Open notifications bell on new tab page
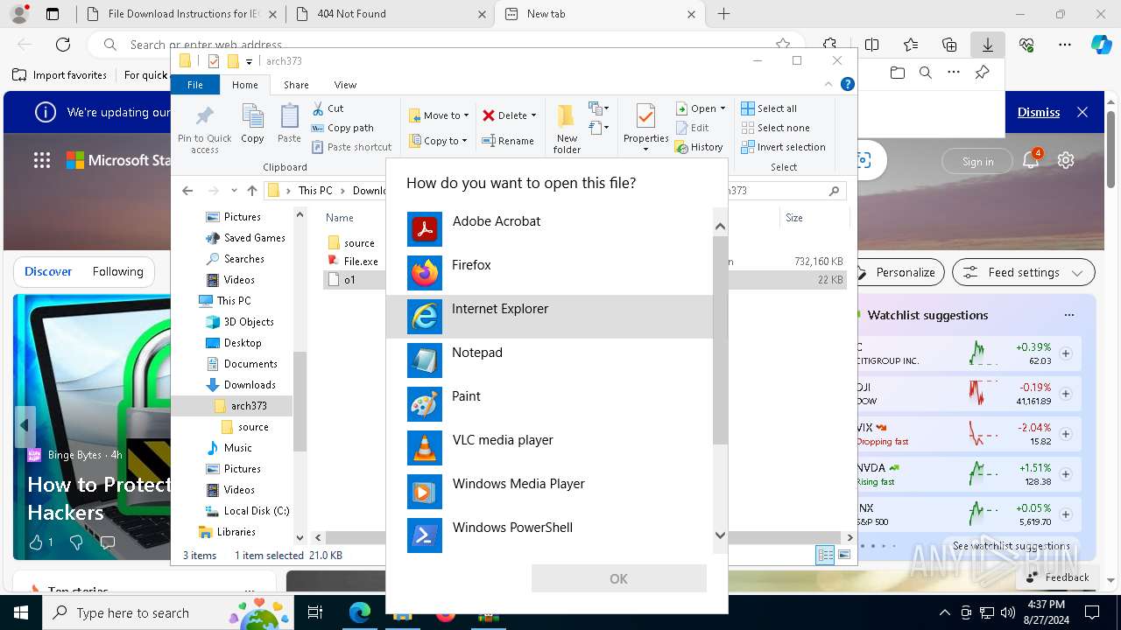The width and height of the screenshot is (1121, 630). (x=1032, y=160)
